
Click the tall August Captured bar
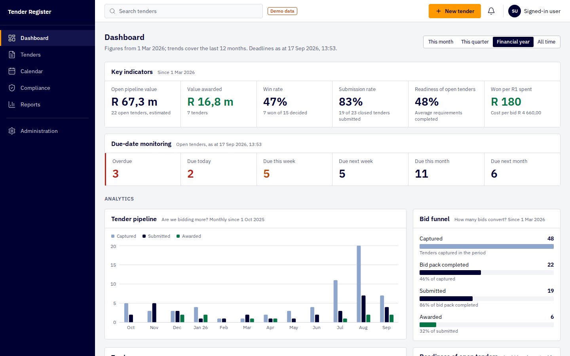(359, 284)
